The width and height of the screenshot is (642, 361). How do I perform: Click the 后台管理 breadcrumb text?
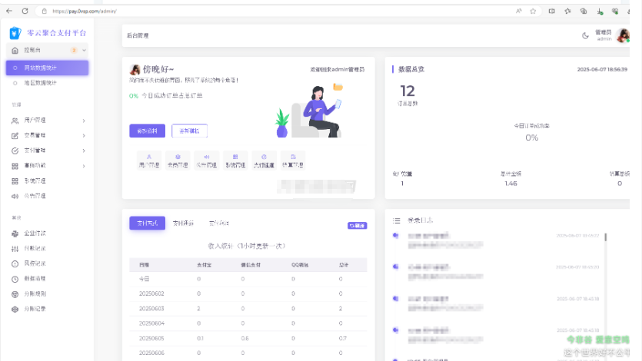click(138, 35)
